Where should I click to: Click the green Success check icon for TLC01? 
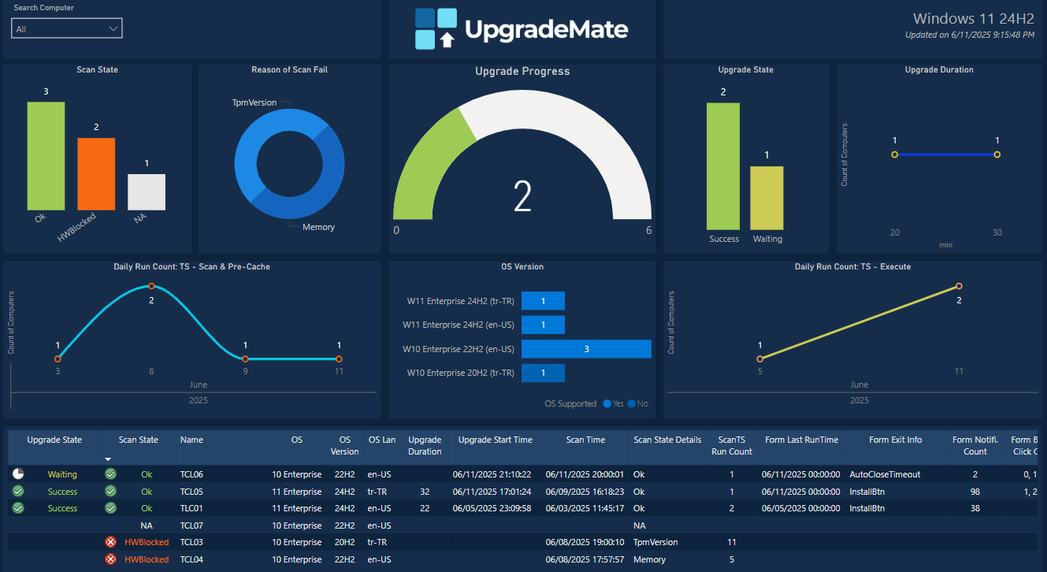(17, 507)
